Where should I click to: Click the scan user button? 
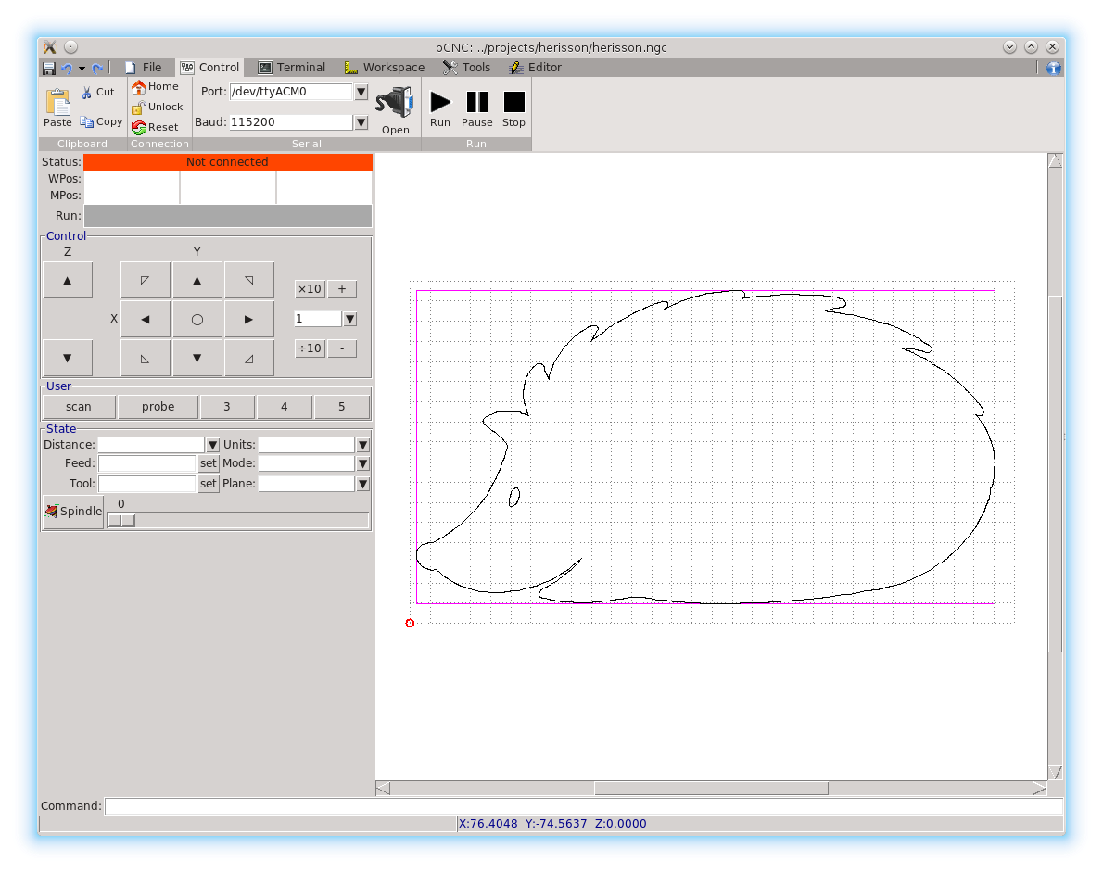click(79, 407)
